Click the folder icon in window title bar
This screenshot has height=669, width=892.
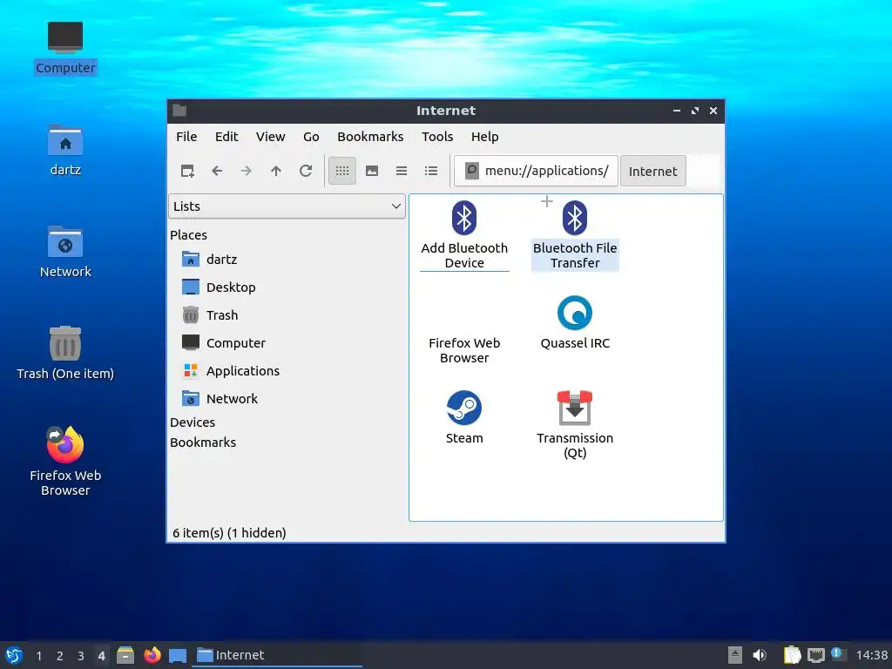click(x=179, y=111)
